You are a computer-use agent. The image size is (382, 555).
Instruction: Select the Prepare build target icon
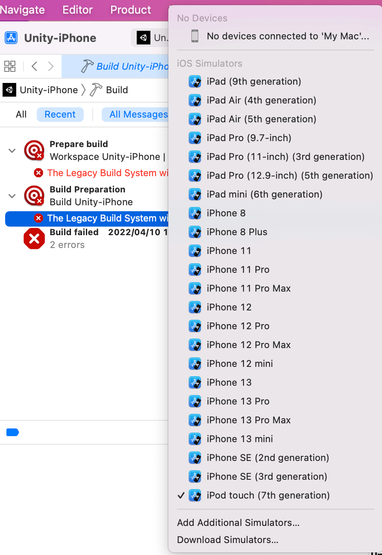[x=34, y=151]
